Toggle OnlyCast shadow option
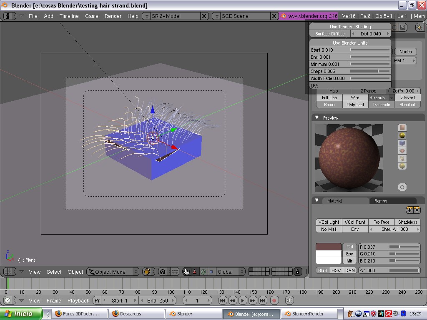This screenshot has height=320, width=427. (355, 105)
